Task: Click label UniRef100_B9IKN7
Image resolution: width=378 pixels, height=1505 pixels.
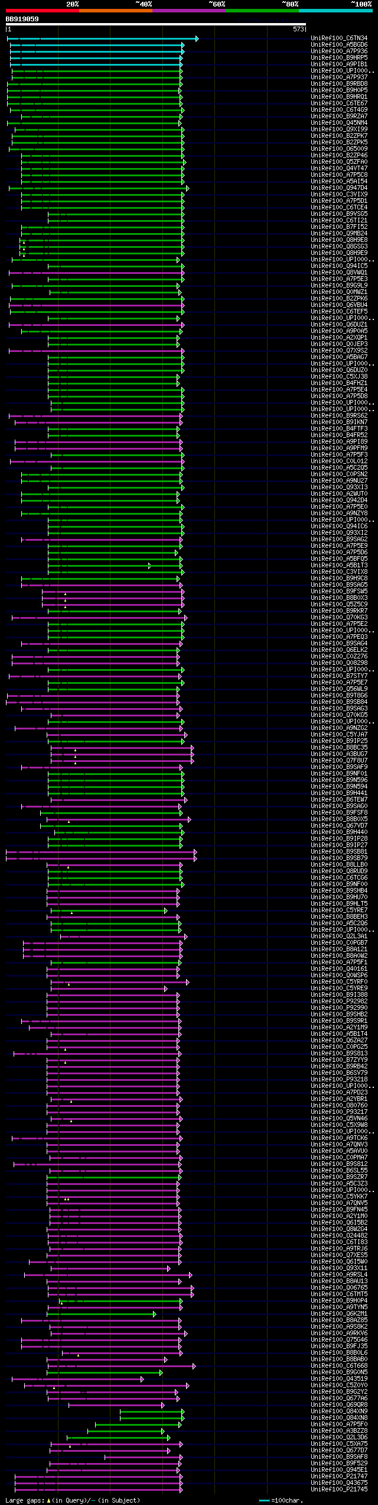Action: click(x=339, y=422)
